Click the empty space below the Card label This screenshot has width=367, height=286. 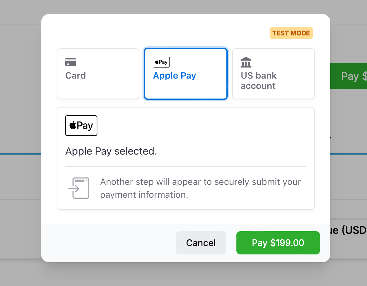coord(98,90)
